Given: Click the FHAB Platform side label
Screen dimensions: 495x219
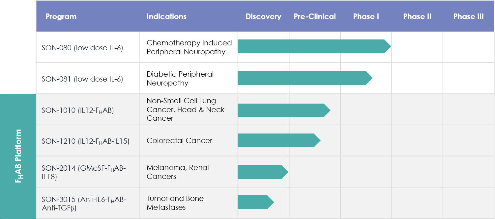Looking at the screenshot, I should coord(18,156).
